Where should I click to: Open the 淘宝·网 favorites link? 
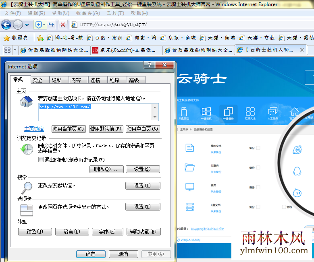pos(141,38)
